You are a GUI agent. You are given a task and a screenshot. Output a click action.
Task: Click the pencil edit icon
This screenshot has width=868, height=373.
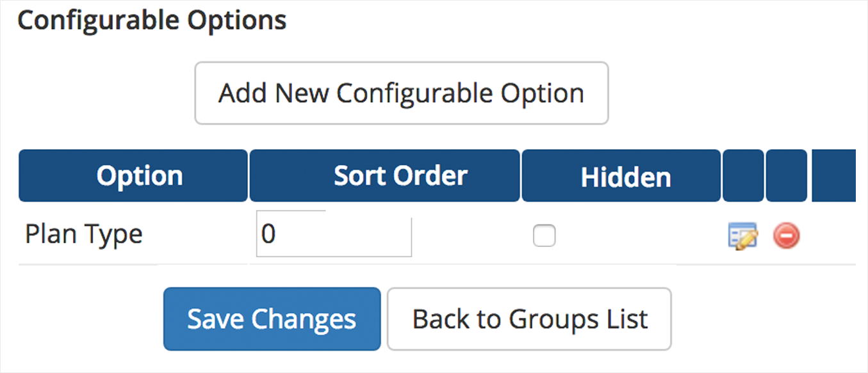(743, 237)
